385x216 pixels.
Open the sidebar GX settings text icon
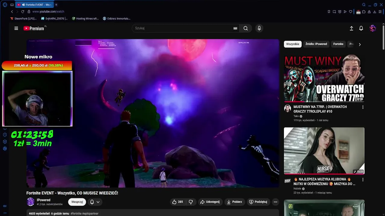(5, 206)
